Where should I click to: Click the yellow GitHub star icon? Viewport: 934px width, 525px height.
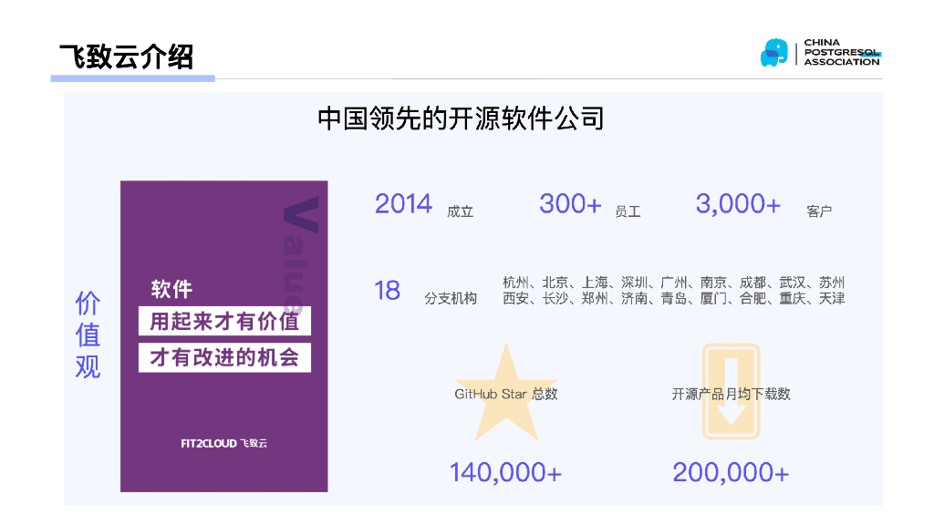505,394
